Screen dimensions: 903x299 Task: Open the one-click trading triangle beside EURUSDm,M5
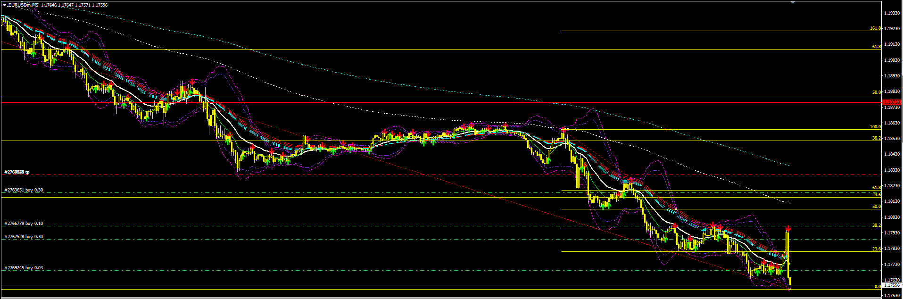[4, 5]
